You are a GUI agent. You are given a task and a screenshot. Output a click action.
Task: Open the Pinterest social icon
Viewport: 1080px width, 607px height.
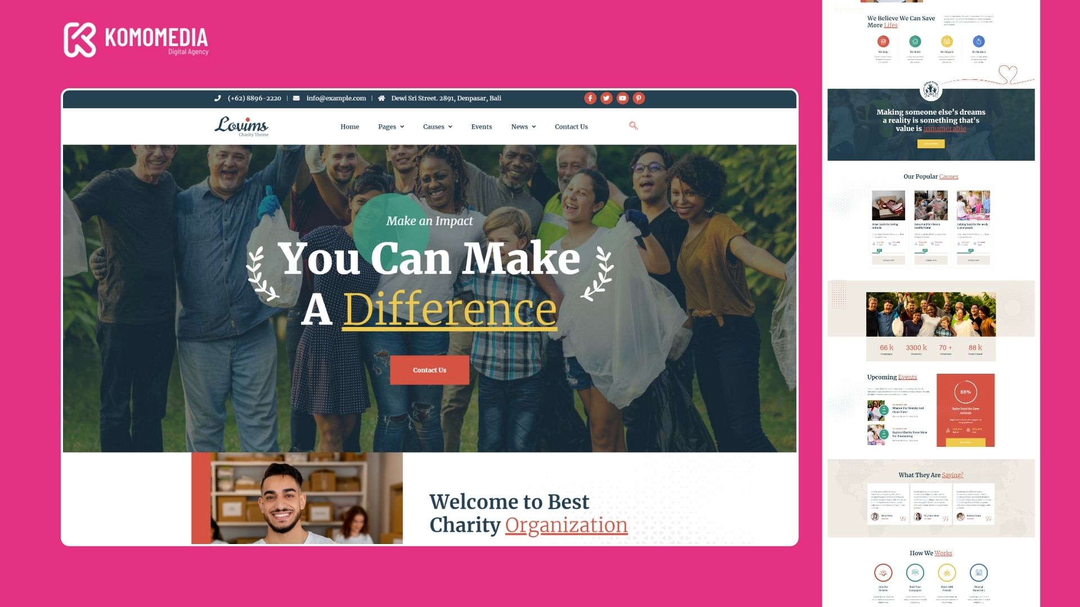click(639, 98)
